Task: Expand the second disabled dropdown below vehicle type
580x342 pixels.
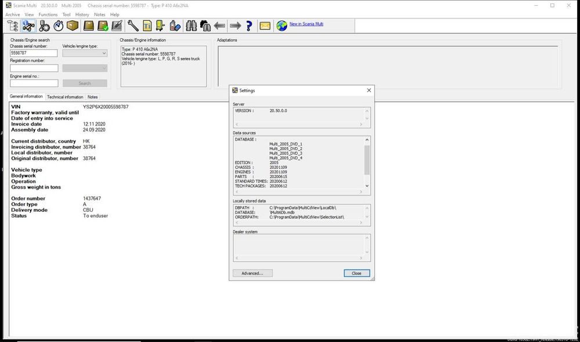Action: pos(85,68)
